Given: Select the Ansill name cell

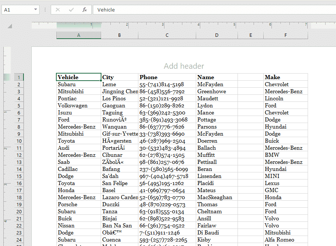Looking at the screenshot, I should [217, 218].
